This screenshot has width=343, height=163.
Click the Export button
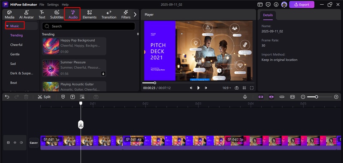pos(302,5)
